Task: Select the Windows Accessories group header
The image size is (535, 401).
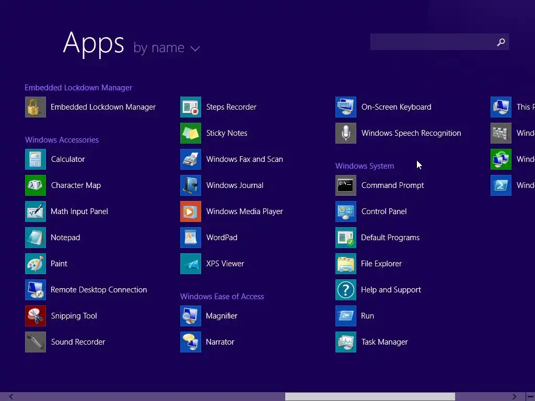Action: pyautogui.click(x=62, y=140)
